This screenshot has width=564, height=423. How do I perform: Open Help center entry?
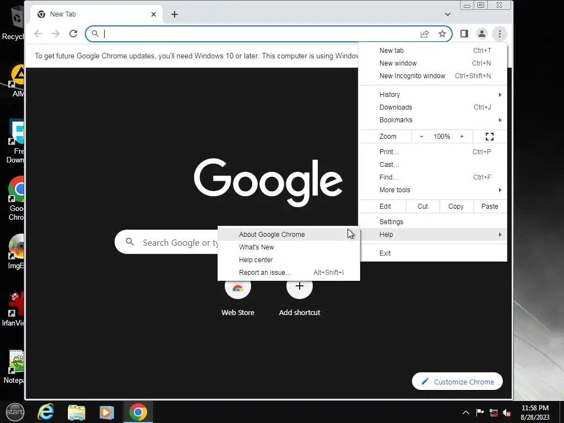[289, 260]
